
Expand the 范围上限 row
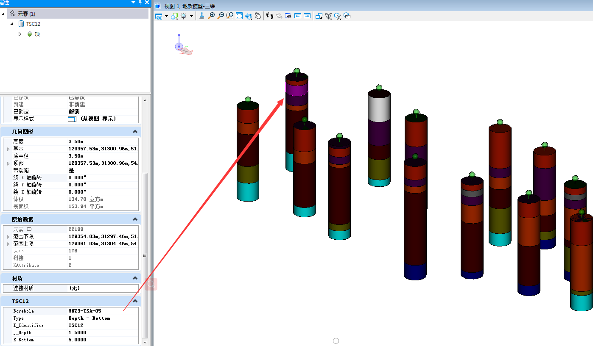pyautogui.click(x=8, y=244)
